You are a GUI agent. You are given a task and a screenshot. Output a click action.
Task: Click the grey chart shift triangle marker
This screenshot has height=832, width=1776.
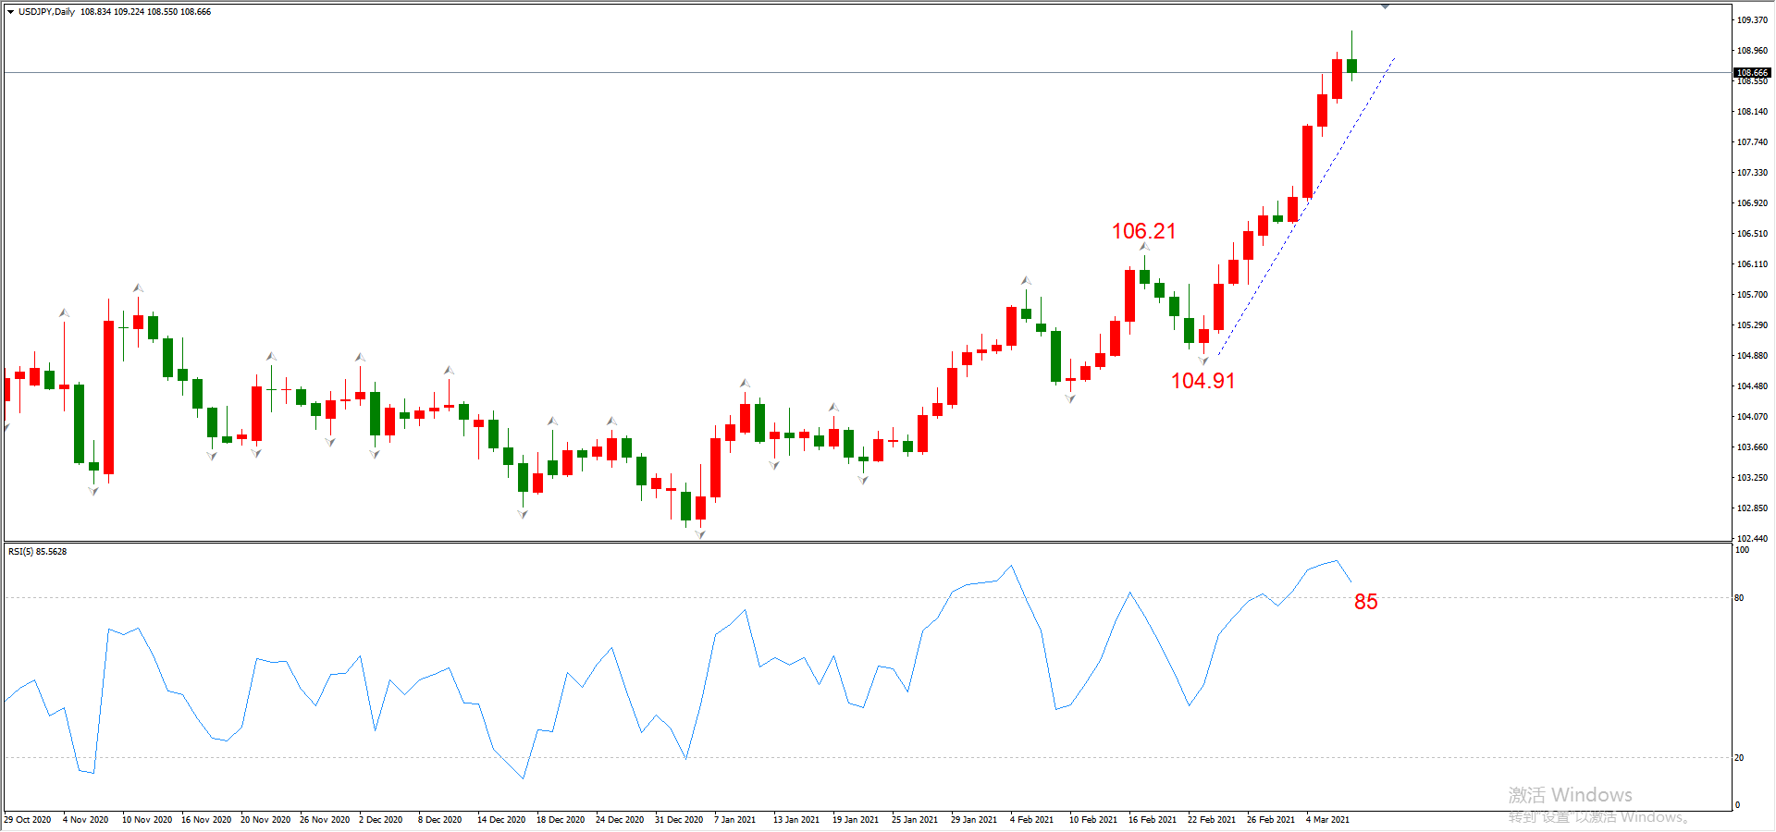tap(1385, 6)
